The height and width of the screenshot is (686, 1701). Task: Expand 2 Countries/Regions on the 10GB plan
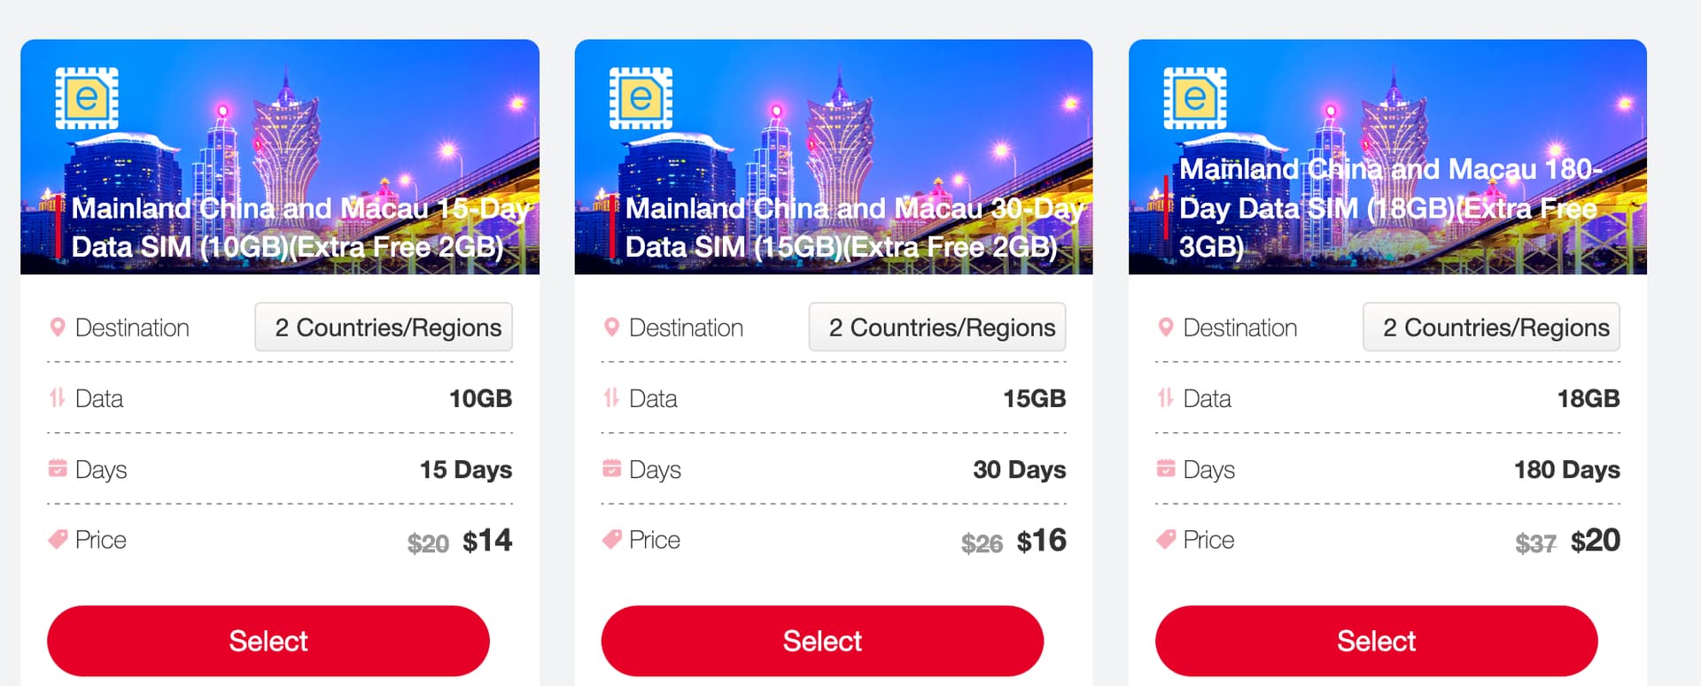[384, 328]
